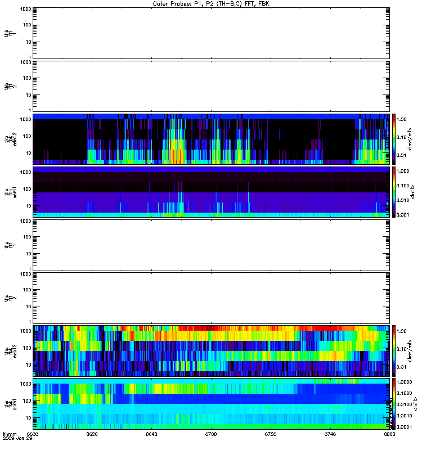Screen dimensions: 422x450
Task: Click the 'thb fbk edc12' y-axis label
Action: [x=11, y=139]
